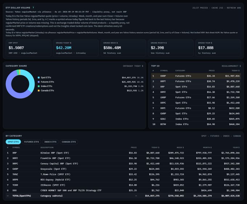Click T.Rowe Price (SPOT ETF) description

click(55, 174)
